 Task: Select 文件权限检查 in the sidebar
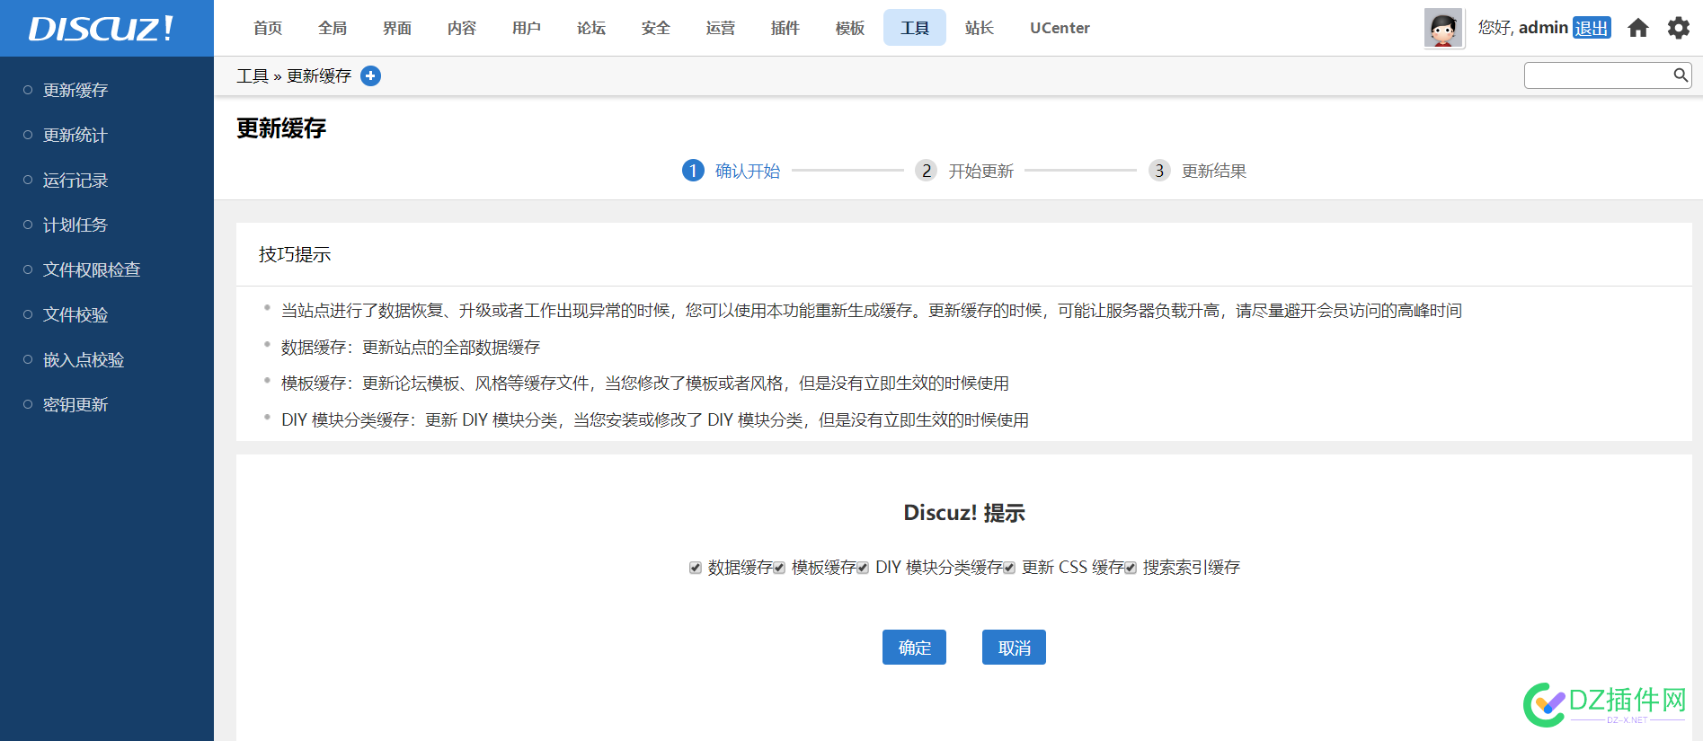pyautogui.click(x=92, y=269)
